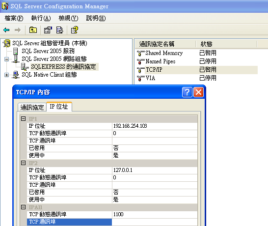The width and height of the screenshot is (268, 226).
Task: Click IP1 使用中 value 是
Action: 155,156
